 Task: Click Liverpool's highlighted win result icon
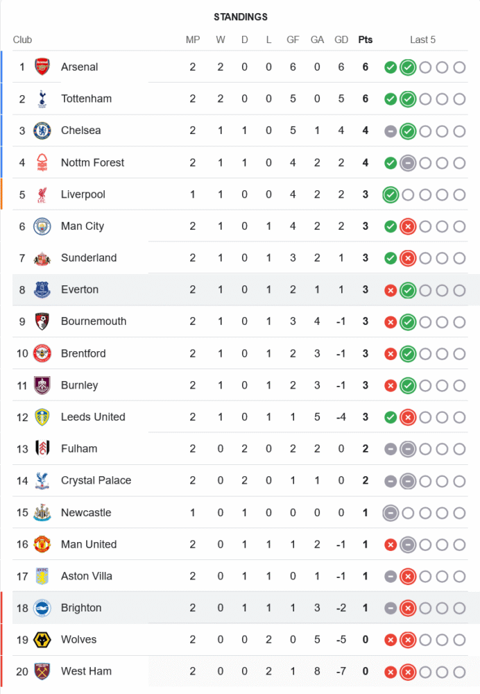(391, 195)
